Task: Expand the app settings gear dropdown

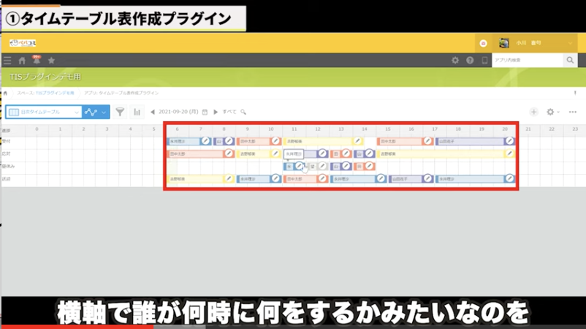Action: click(553, 112)
